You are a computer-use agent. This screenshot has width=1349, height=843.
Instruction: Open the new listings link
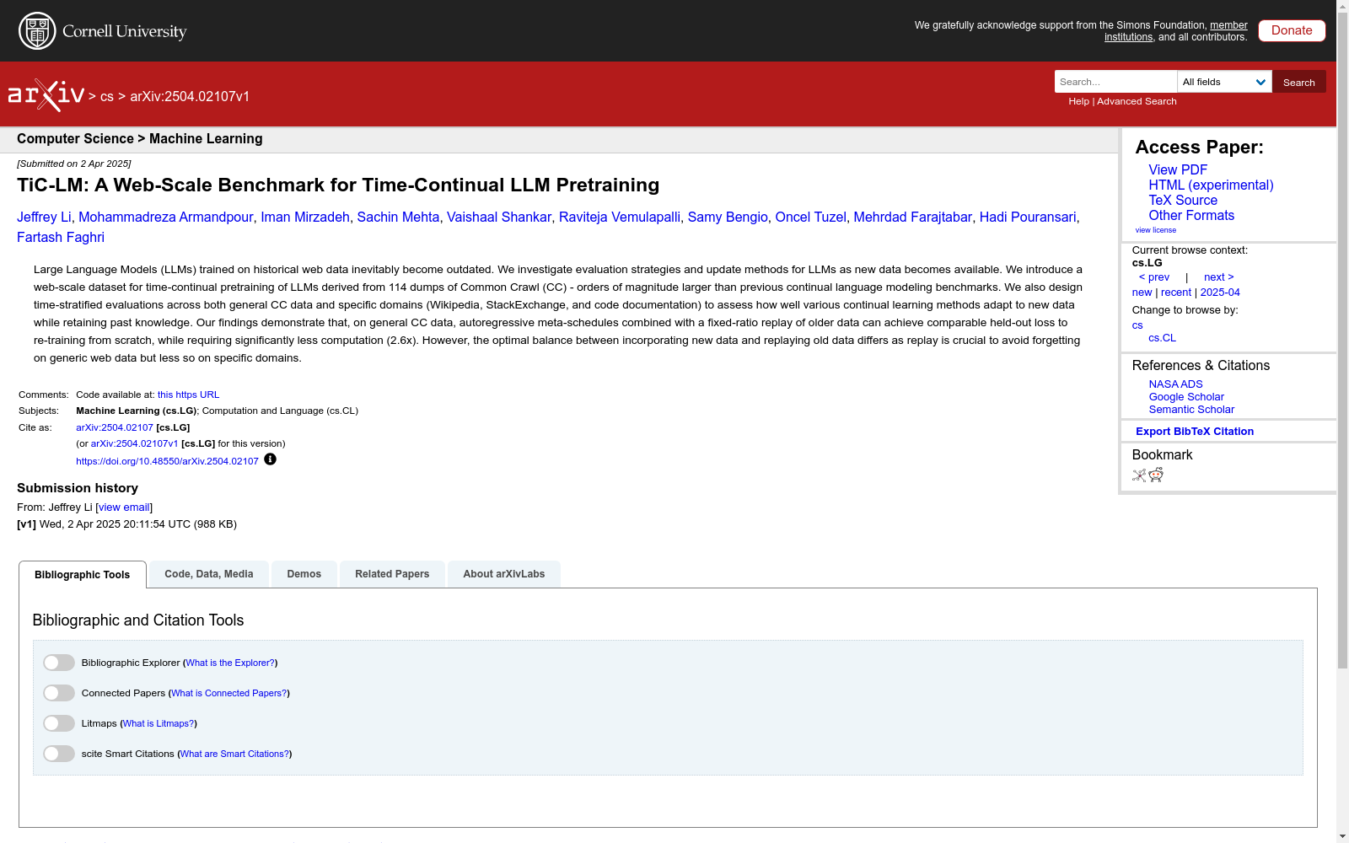[x=1142, y=293]
